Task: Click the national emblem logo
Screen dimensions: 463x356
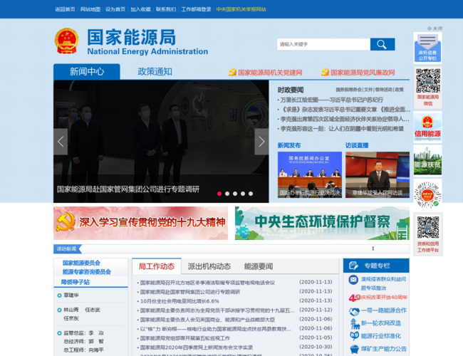Action: click(x=67, y=41)
